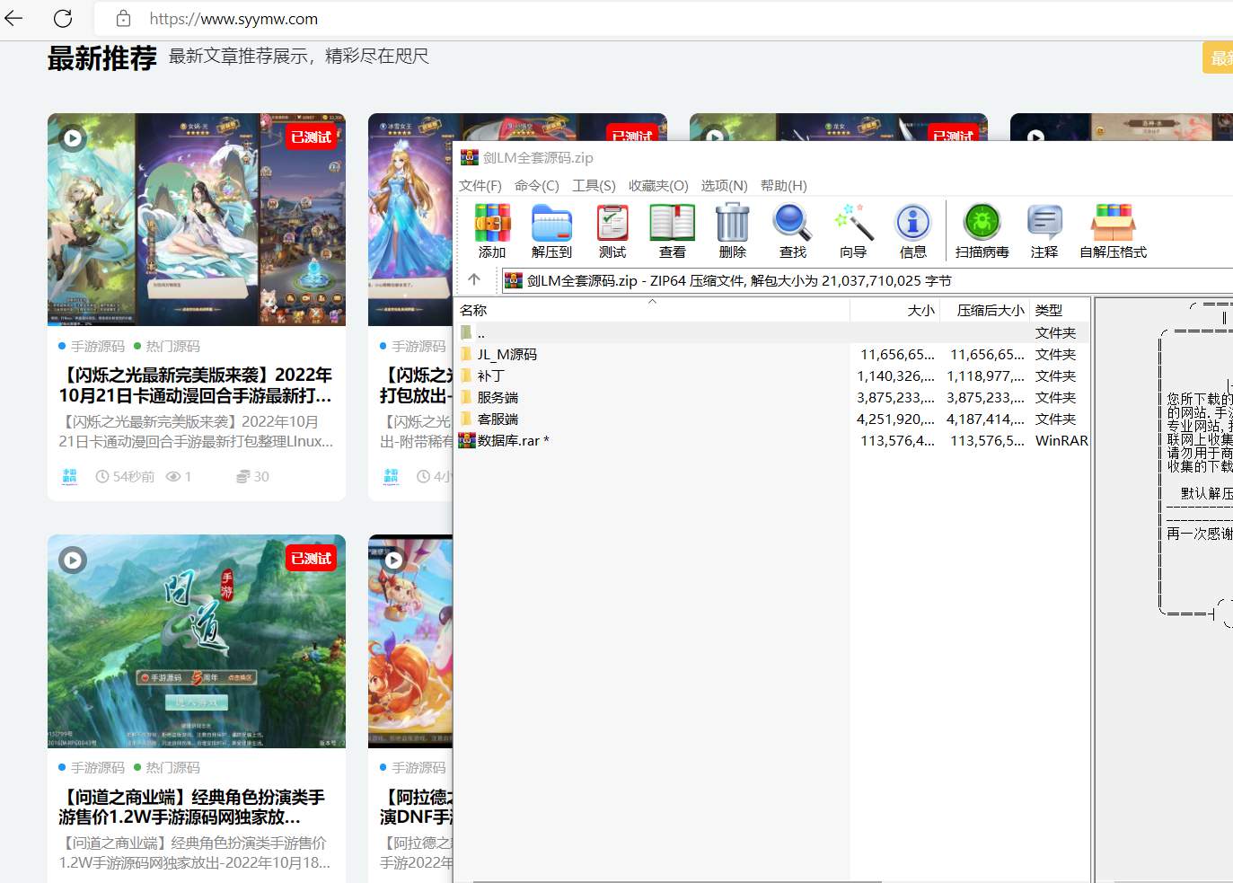Click the 最新推荐 section heading
Viewport: 1233px width, 883px height.
[x=101, y=57]
